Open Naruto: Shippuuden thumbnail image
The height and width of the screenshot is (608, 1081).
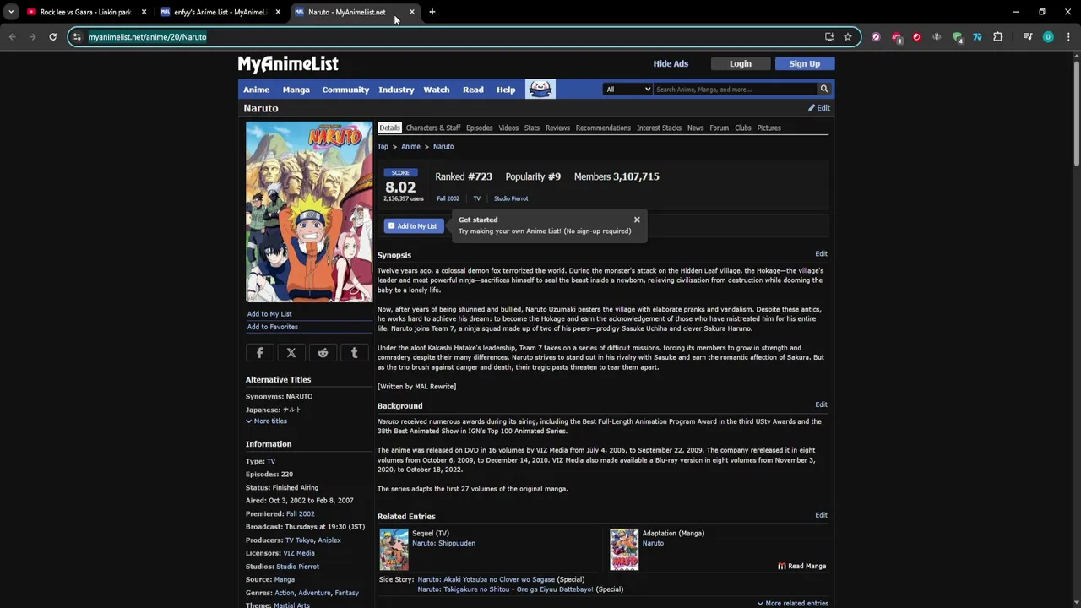[x=394, y=550]
